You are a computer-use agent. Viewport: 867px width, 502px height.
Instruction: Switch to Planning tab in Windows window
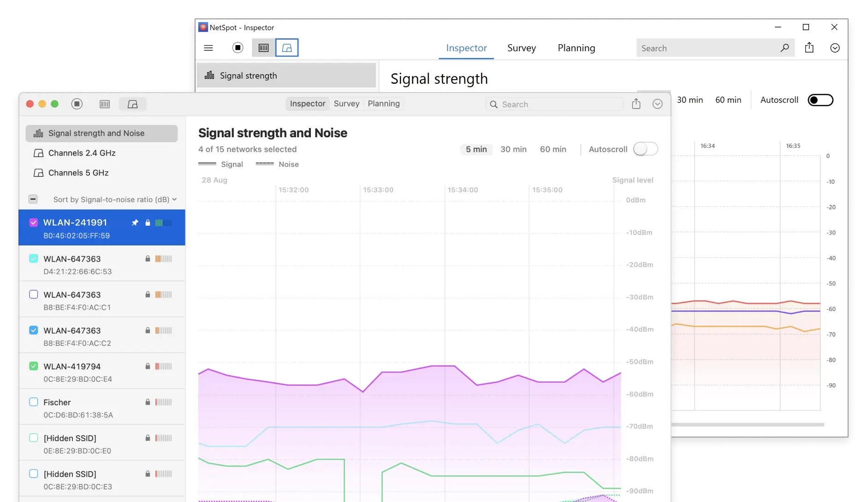click(x=576, y=48)
